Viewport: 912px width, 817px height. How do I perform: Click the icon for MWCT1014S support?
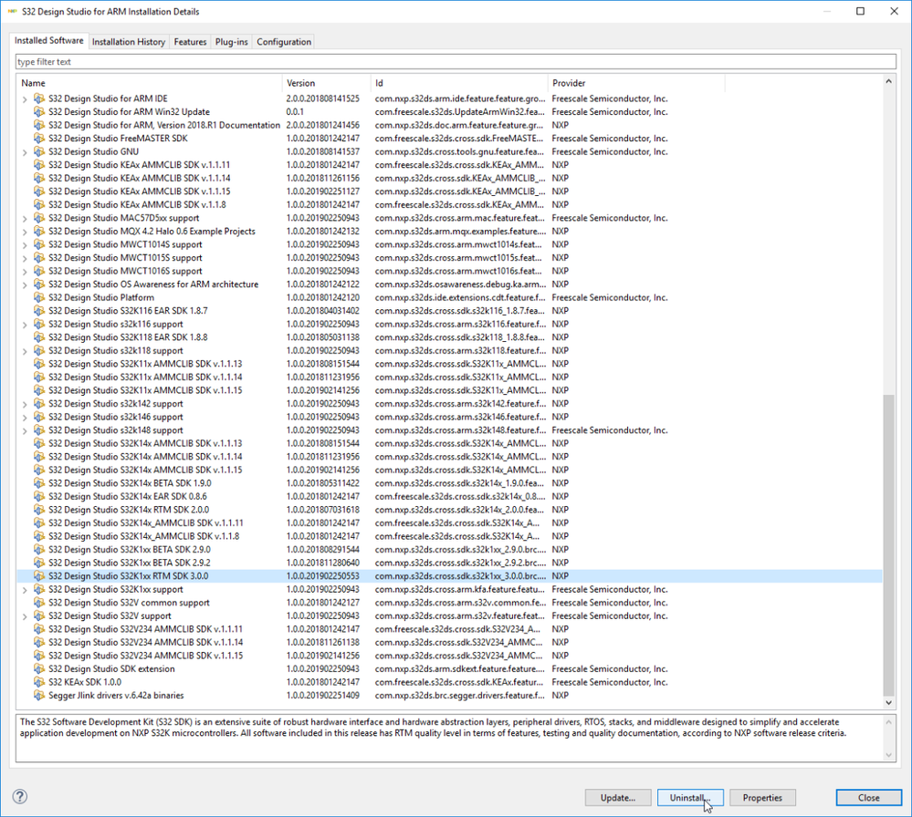click(39, 244)
